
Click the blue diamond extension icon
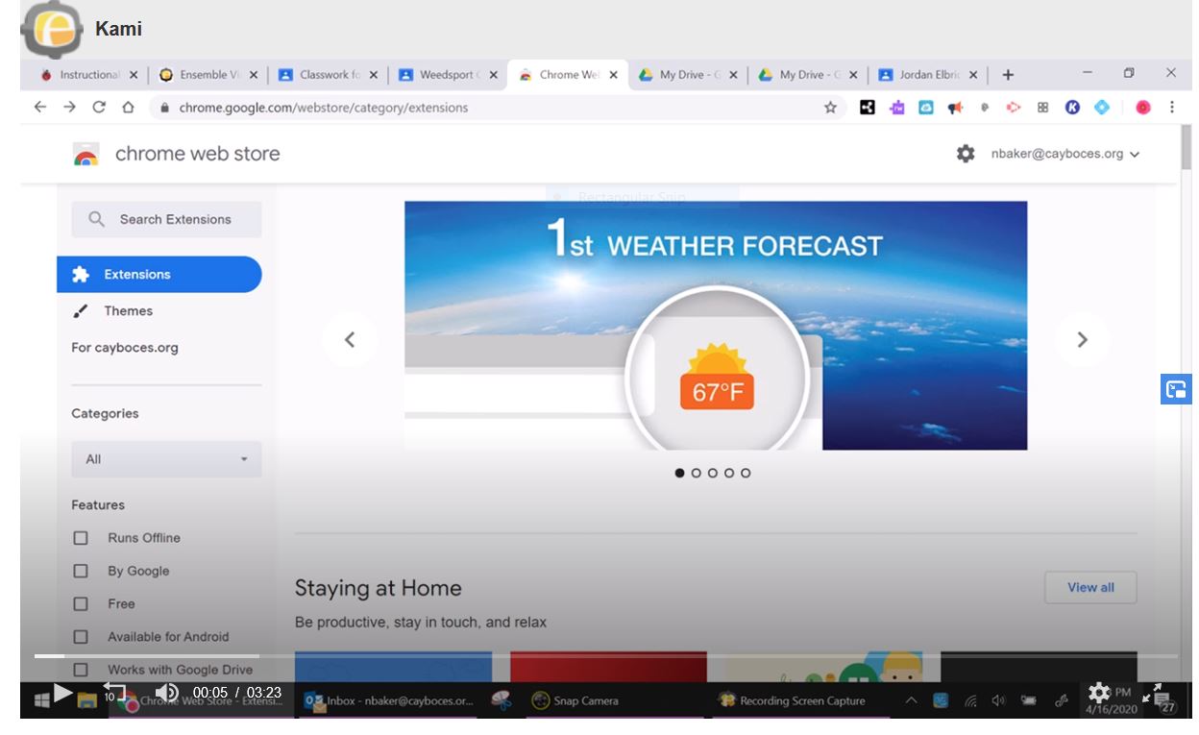click(x=1101, y=108)
